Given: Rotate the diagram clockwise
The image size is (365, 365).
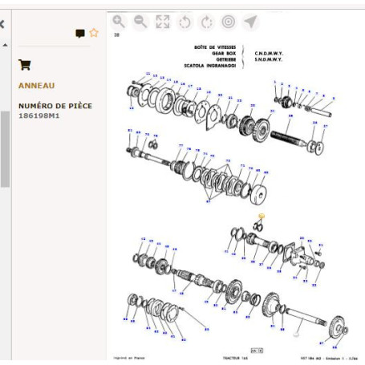Looking at the screenshot, I should (207, 22).
